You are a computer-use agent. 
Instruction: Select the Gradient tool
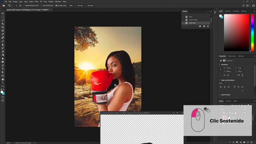(x=3, y=55)
